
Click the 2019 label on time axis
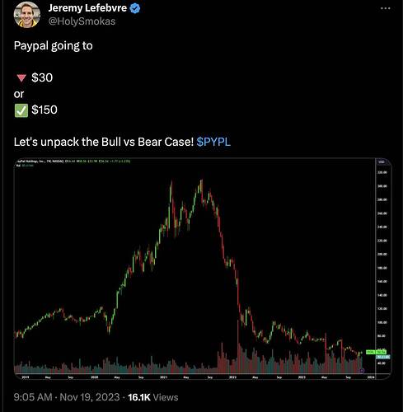point(26,377)
